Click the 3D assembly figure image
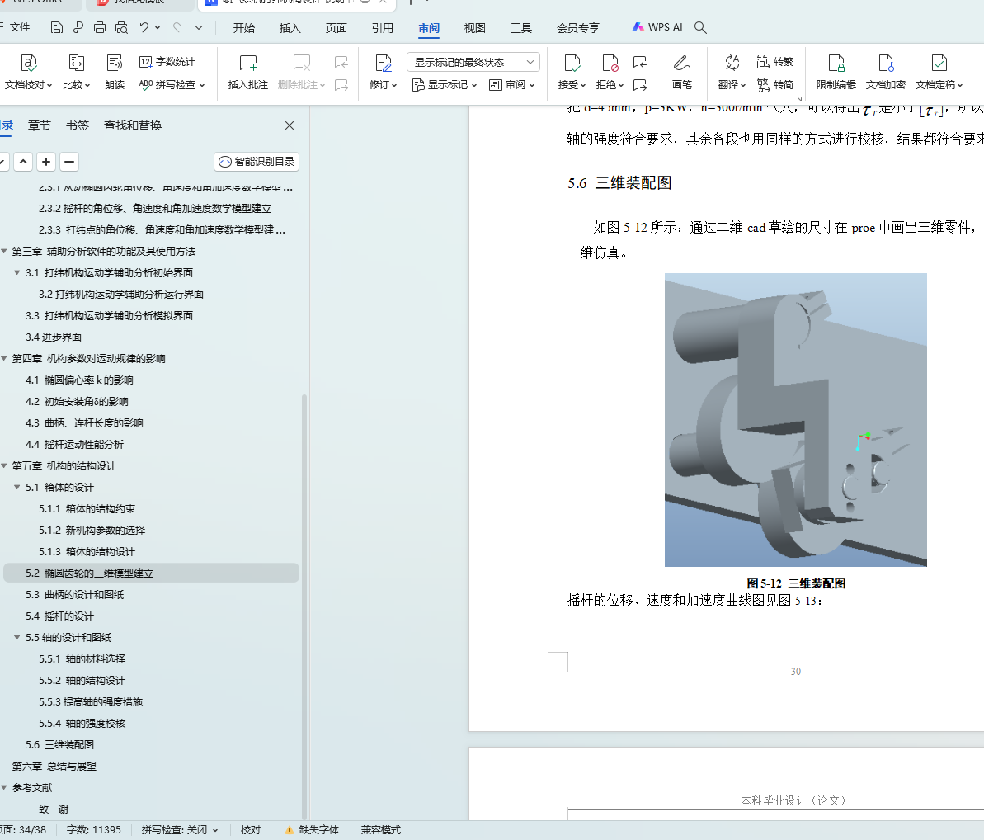984x840 pixels. pos(796,420)
